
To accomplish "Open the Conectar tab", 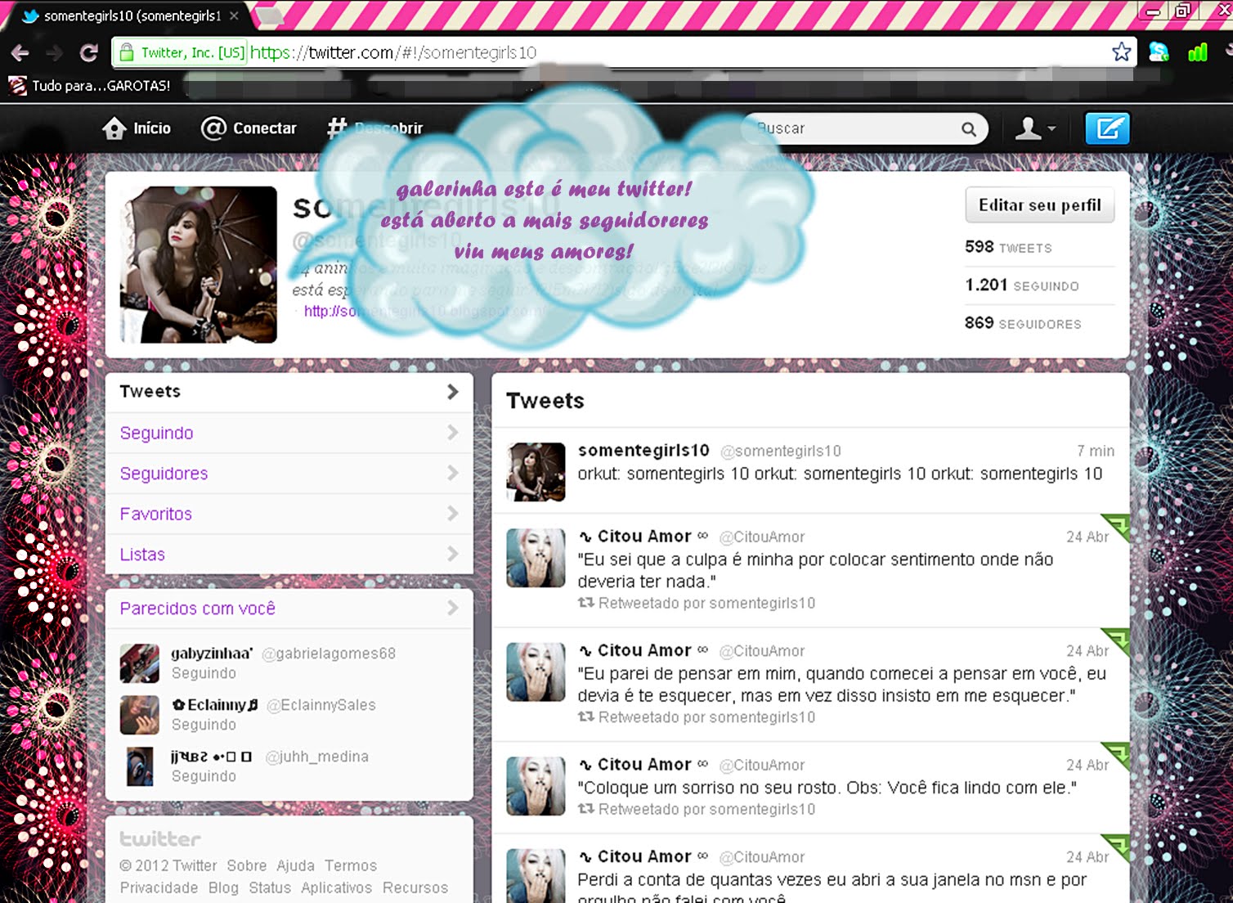I will tap(249, 128).
